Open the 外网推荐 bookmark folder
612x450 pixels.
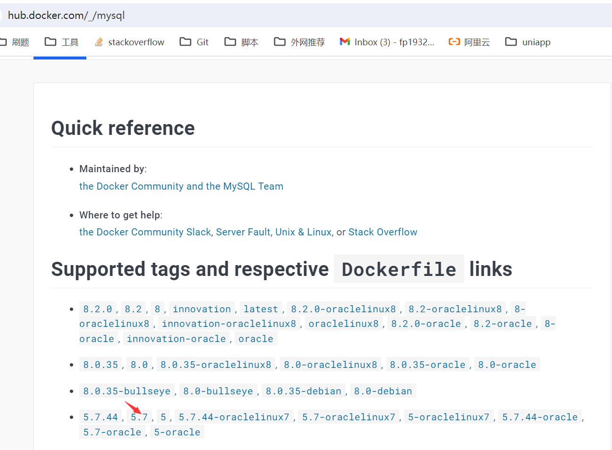[x=299, y=42]
